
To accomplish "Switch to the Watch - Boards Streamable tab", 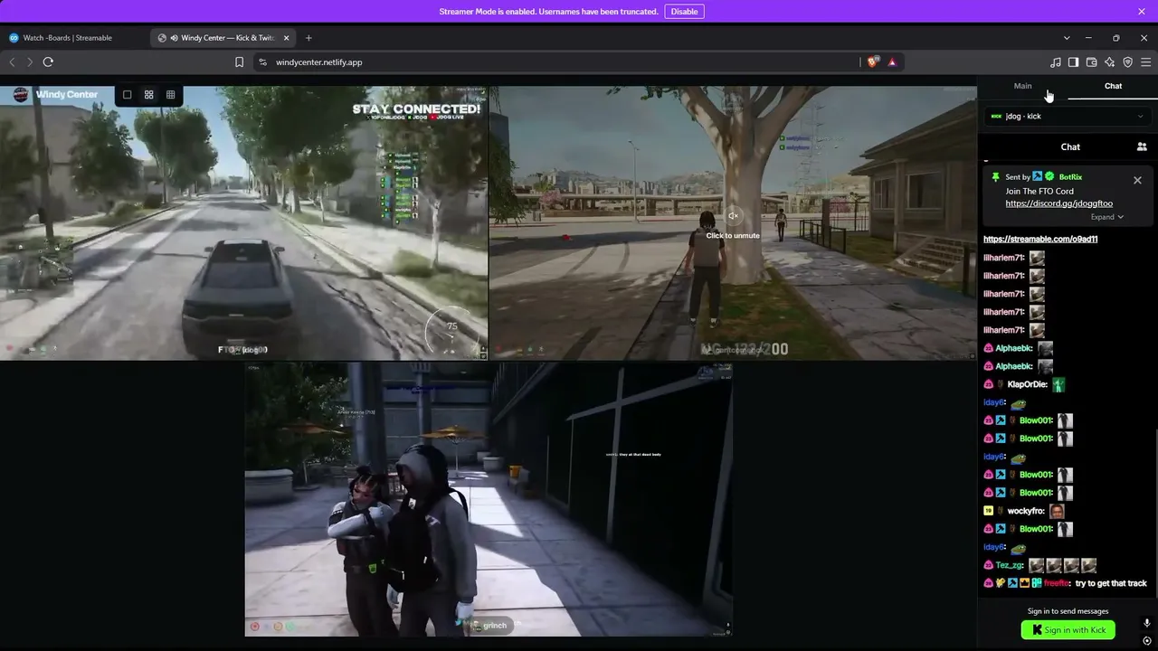I will (x=74, y=38).
